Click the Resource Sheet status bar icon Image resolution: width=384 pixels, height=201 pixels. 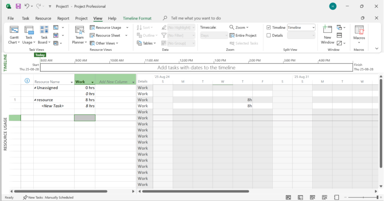[x=325, y=197]
